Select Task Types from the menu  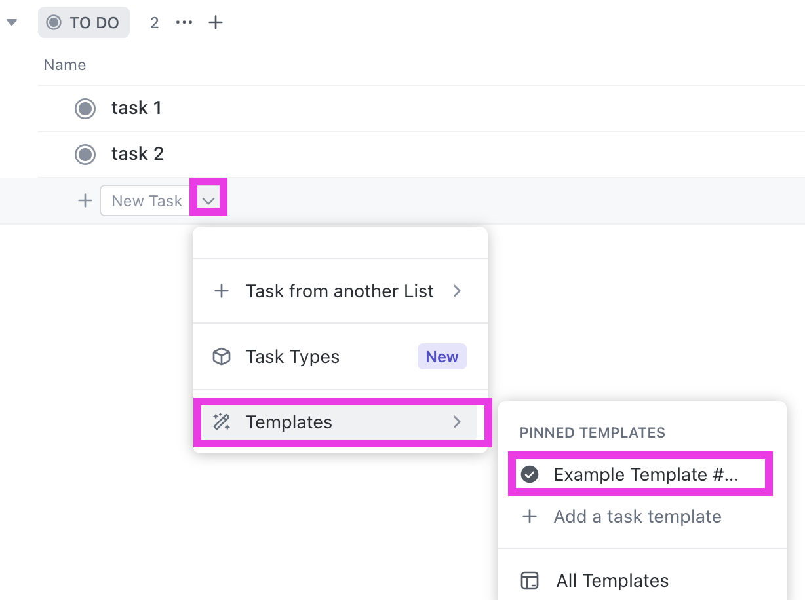[x=293, y=357]
